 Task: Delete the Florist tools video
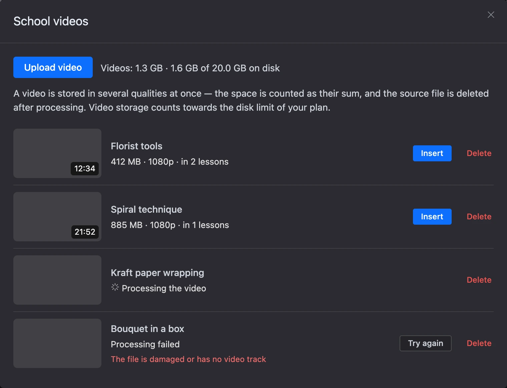[479, 153]
